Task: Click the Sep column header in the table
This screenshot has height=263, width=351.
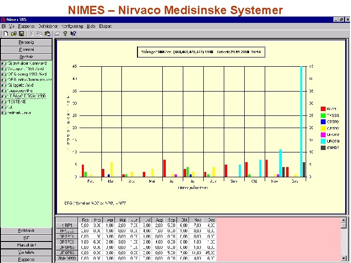Action: point(171,220)
